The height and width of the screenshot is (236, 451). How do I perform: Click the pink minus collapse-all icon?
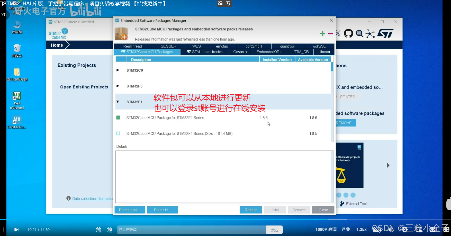tap(331, 34)
